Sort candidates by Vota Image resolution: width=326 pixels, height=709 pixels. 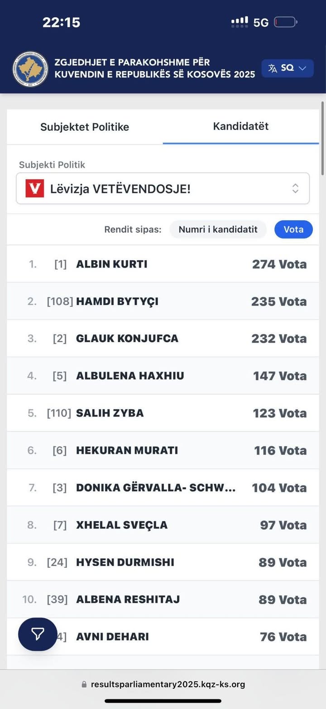point(293,229)
